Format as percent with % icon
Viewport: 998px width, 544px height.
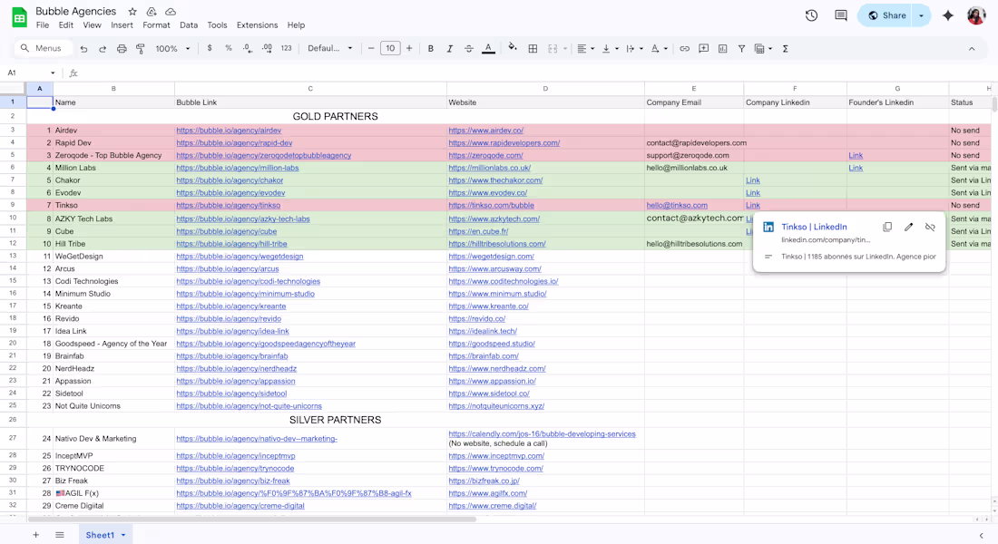click(x=229, y=48)
